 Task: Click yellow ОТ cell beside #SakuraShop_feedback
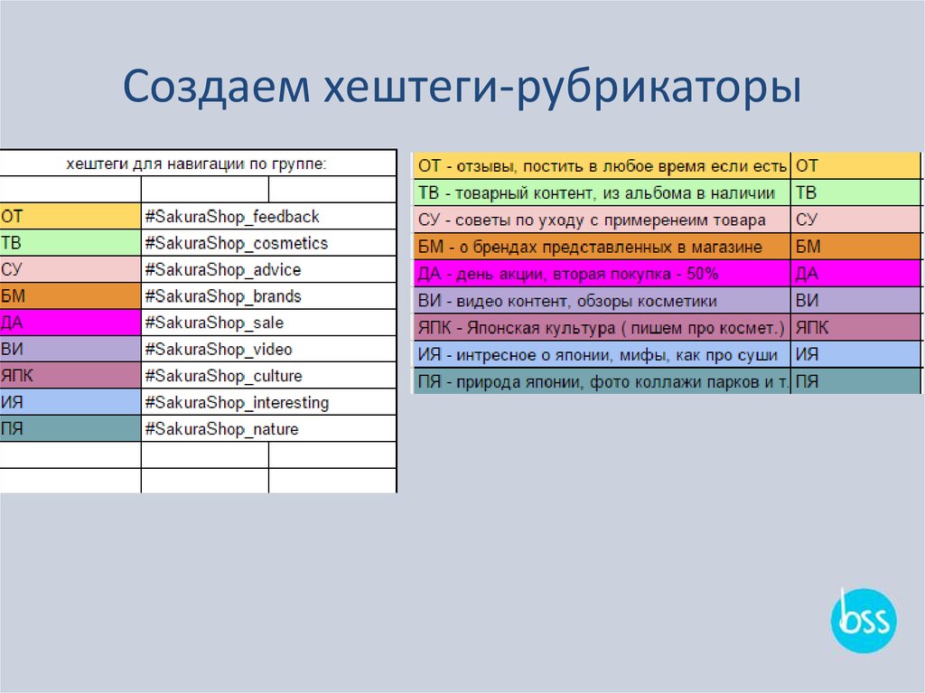click(x=70, y=217)
